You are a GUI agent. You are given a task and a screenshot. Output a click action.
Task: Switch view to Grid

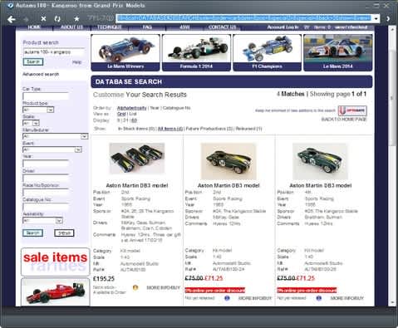pos(121,114)
